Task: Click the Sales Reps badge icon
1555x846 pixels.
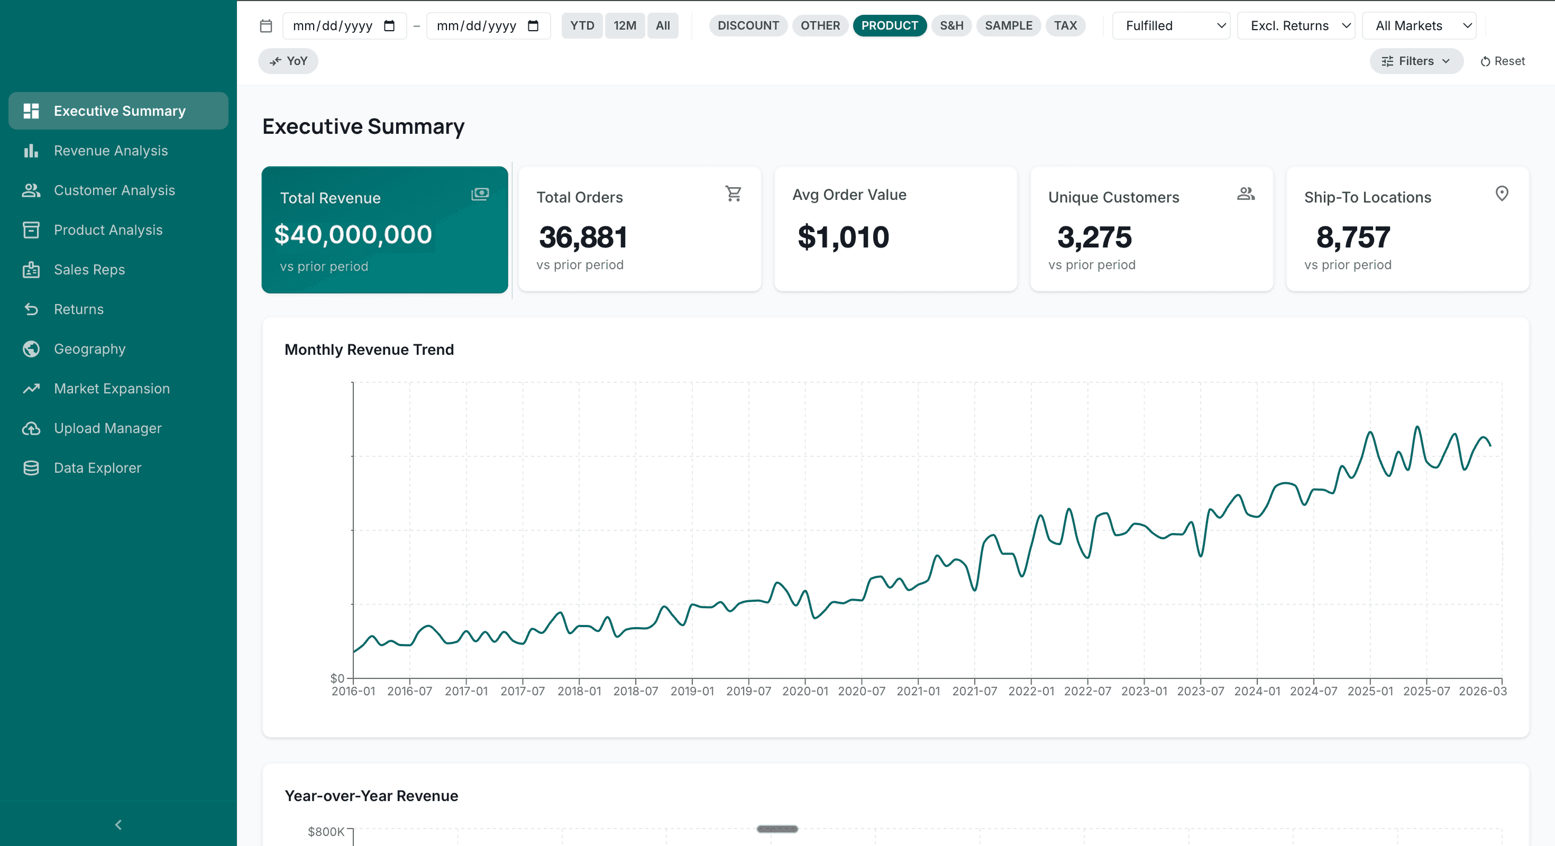Action: 31,270
